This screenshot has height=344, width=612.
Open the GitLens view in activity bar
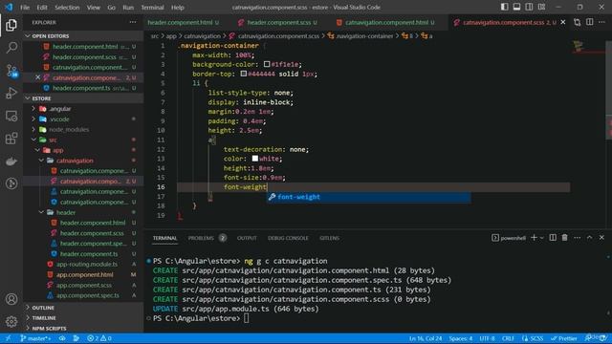pyautogui.click(x=11, y=183)
